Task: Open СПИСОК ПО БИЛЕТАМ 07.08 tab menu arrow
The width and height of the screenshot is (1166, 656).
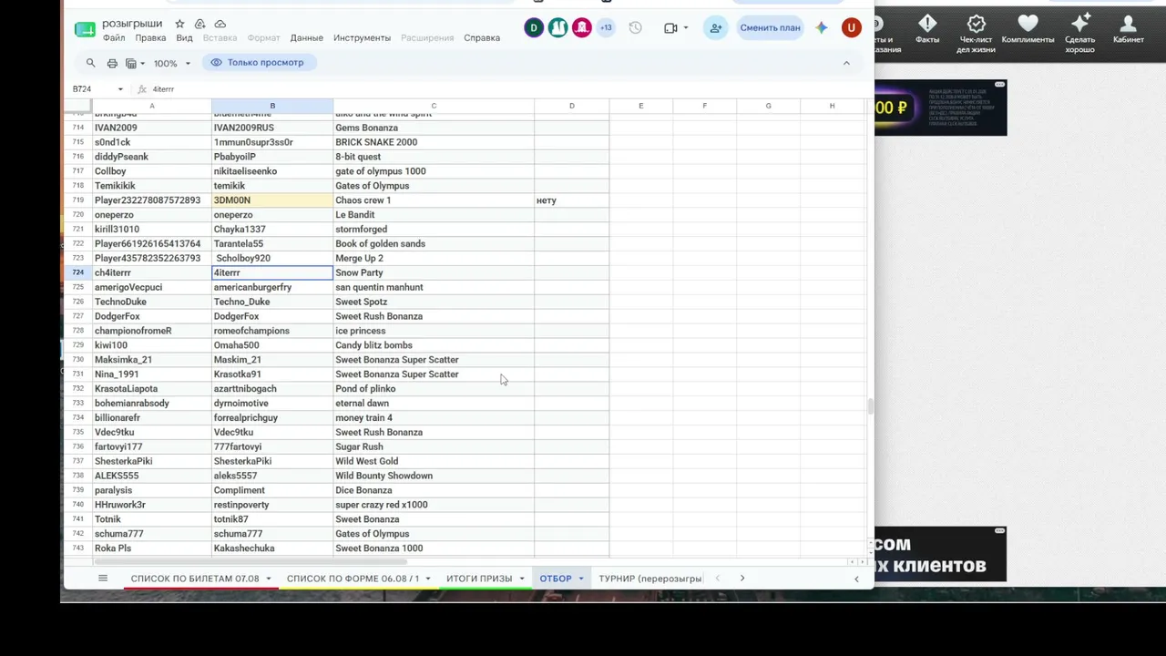Action: click(269, 579)
